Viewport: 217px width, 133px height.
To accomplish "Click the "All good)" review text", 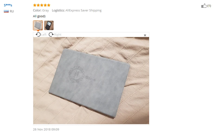I will 39,16.
